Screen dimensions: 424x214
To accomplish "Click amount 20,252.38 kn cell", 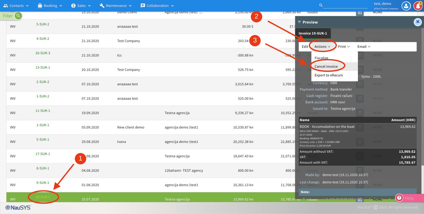I will tap(243, 142).
